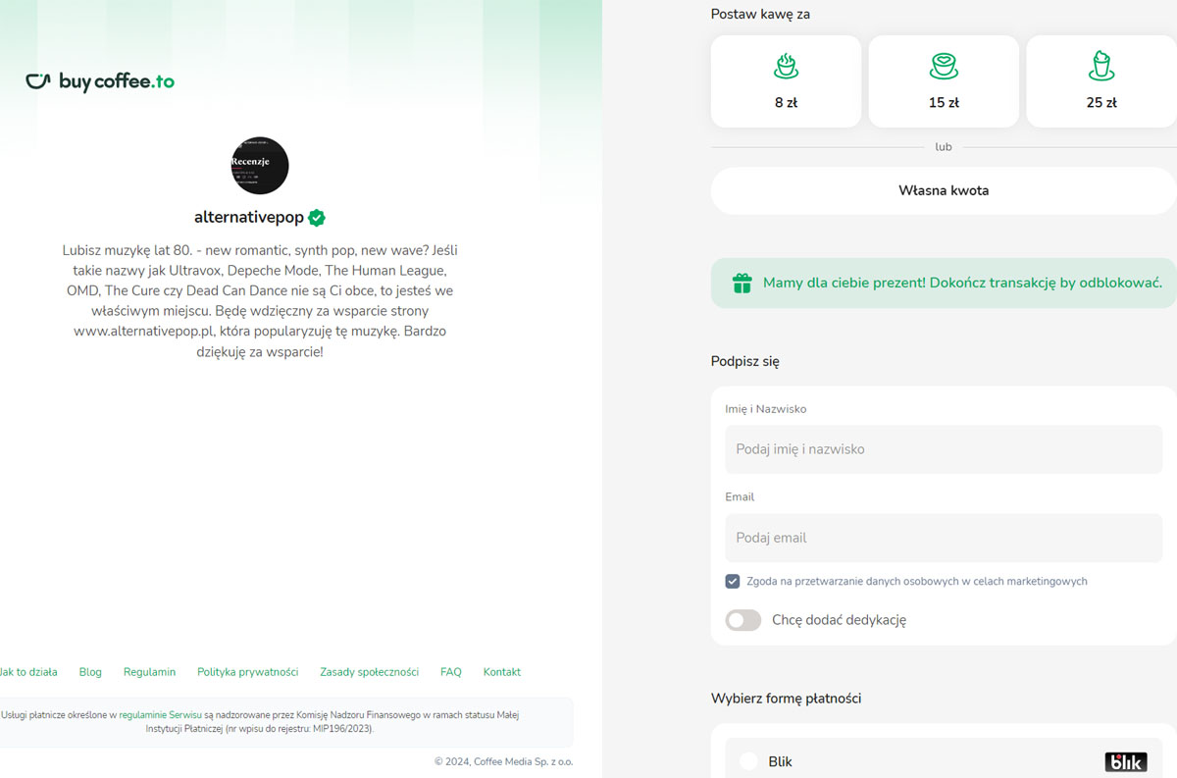The width and height of the screenshot is (1177, 778).
Task: Choose the 15 zł coffee cup icon
Action: tap(944, 66)
